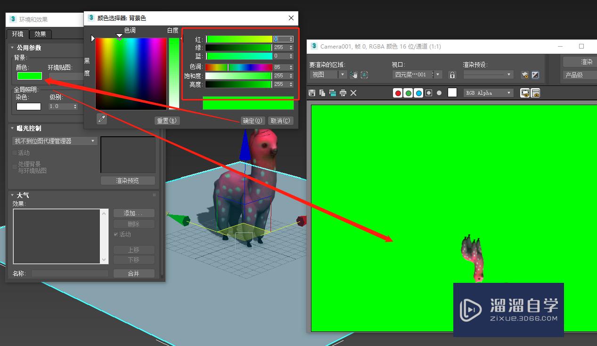Viewport: 597px width, 346px height.
Task: Save the rendered image with the disk icon
Action: coord(312,93)
